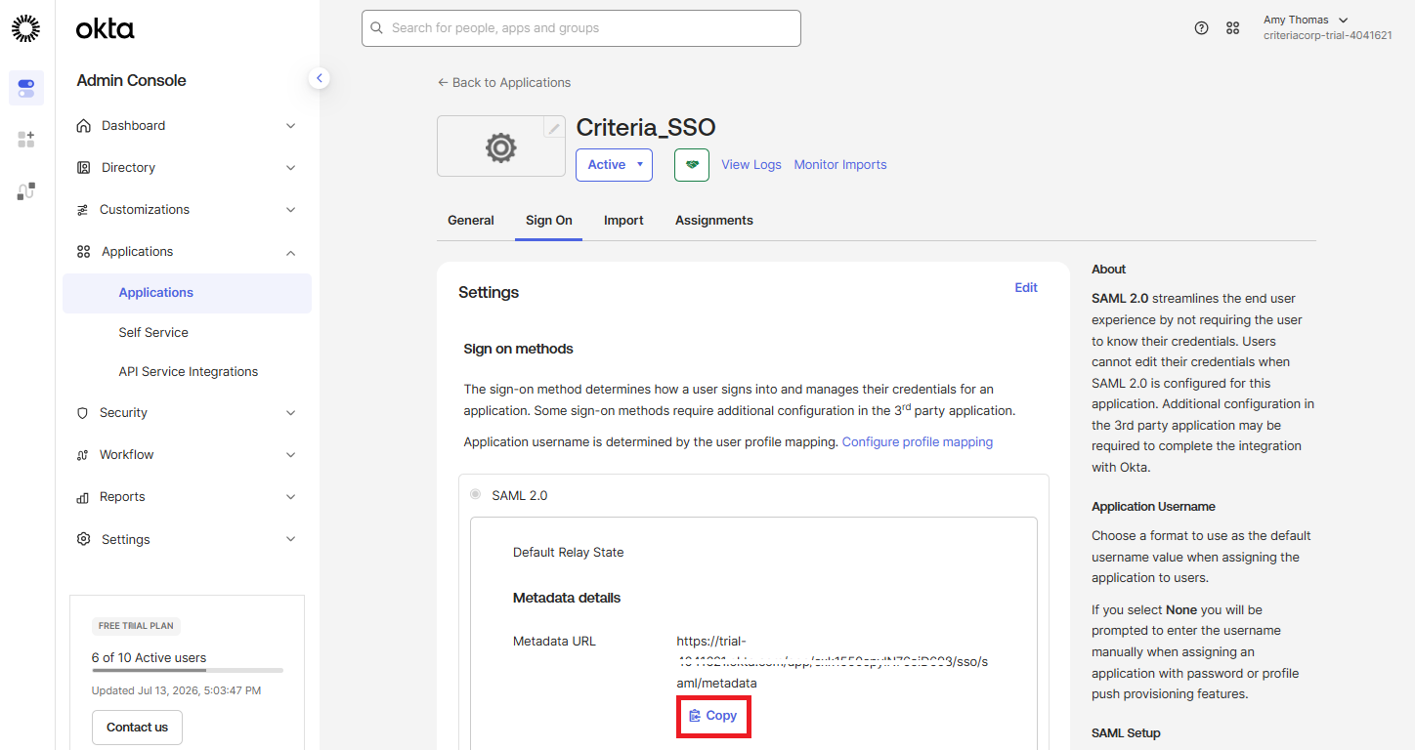Click the "criteriacorp-trial-4041621" org name

1328,35
